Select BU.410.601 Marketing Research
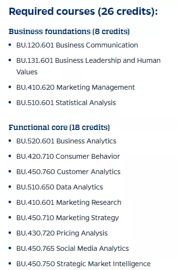This screenshot has height=270, width=178. (69, 202)
